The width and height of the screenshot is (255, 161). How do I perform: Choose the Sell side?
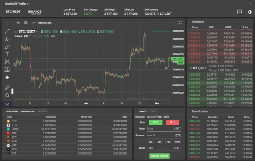(x=173, y=122)
